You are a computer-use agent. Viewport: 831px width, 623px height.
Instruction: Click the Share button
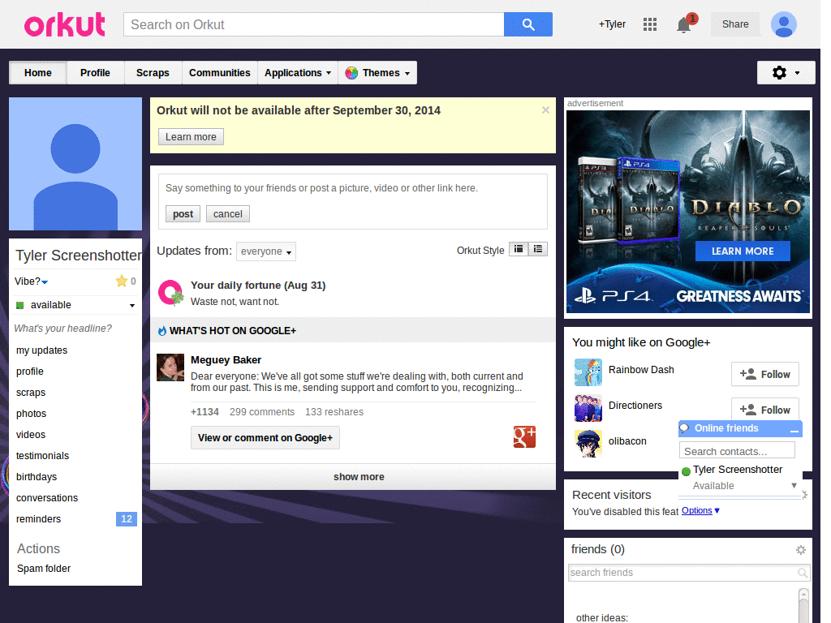coord(735,24)
